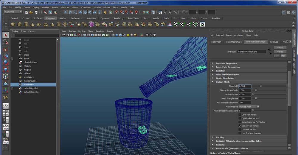Click the purple cube shelf icon
This screenshot has width=298, height=155.
pos(91,24)
